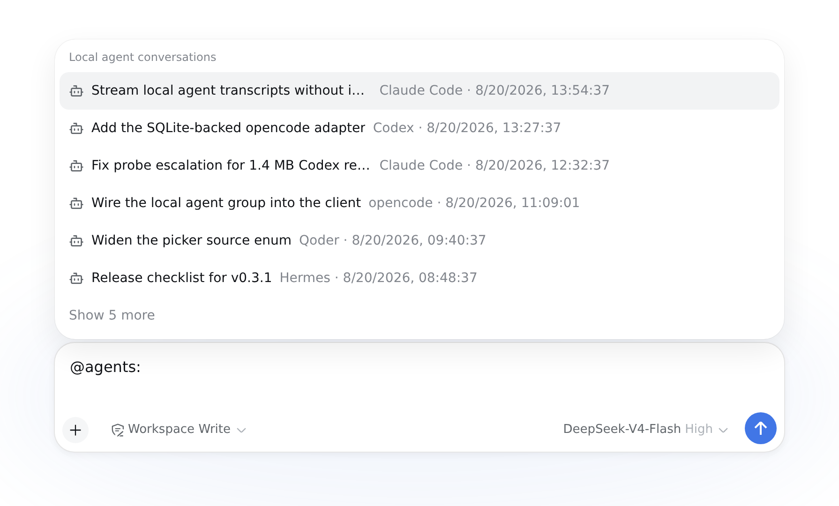Screen dimensions: 839x506
Task: Select Widen the picker source enum entry
Action: (x=419, y=241)
